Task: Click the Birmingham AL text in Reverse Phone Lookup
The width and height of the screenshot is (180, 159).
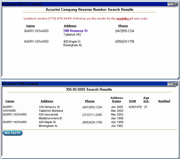Action: point(73,45)
